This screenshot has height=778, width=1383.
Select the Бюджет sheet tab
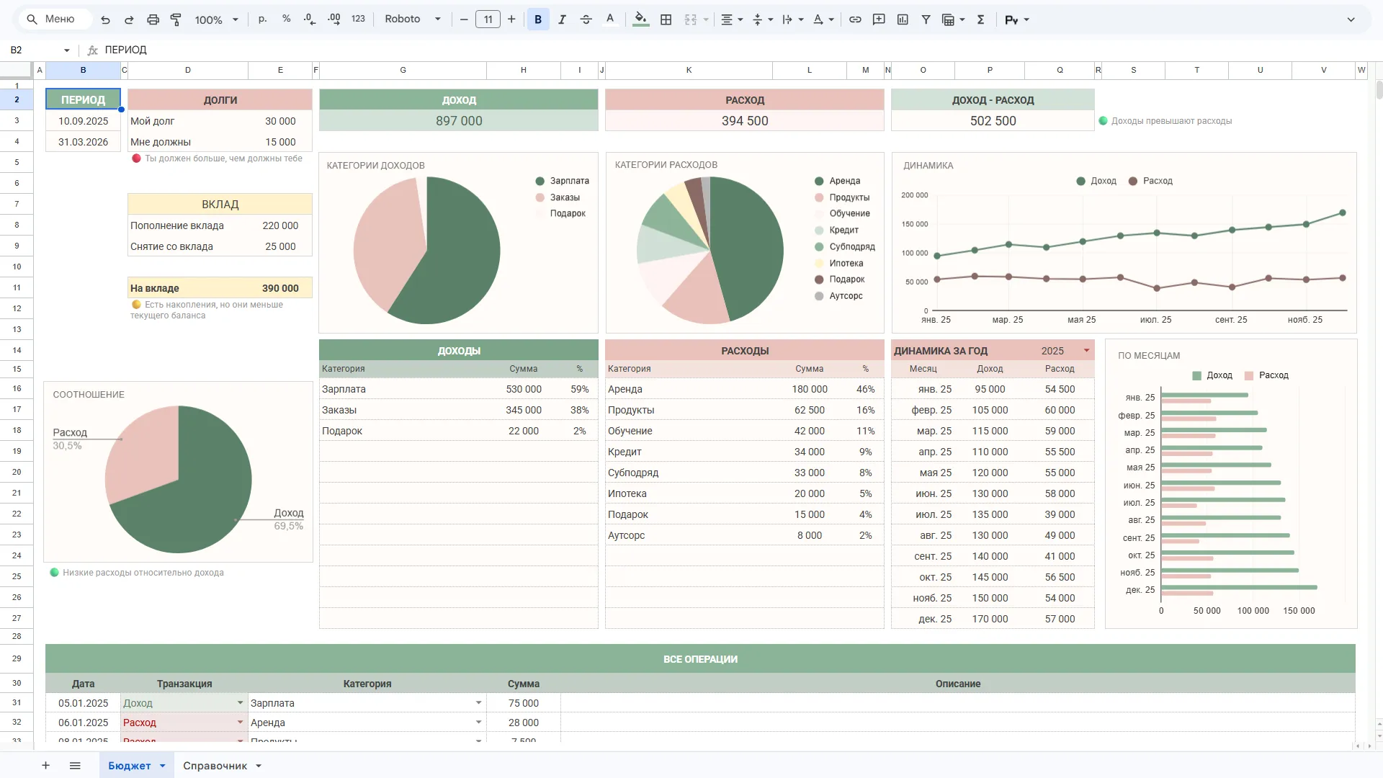tap(136, 766)
